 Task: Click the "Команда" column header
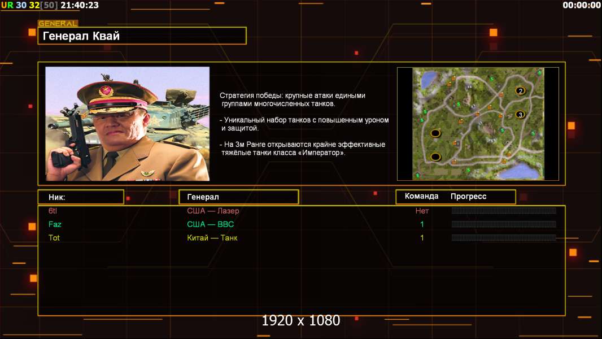421,196
